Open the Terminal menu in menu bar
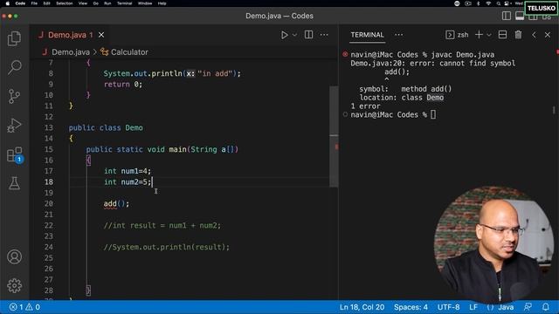 124,3
